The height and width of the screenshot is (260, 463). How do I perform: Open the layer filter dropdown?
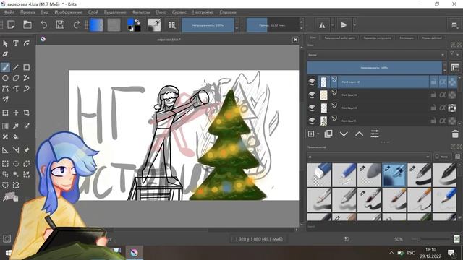click(x=454, y=55)
